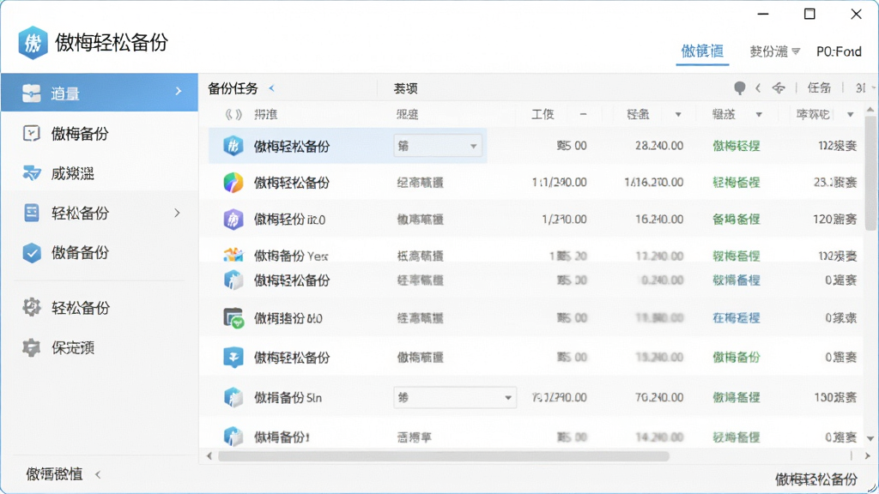The height and width of the screenshot is (494, 879).
Task: Open the filter arrow of the green status column
Action: pos(759,115)
